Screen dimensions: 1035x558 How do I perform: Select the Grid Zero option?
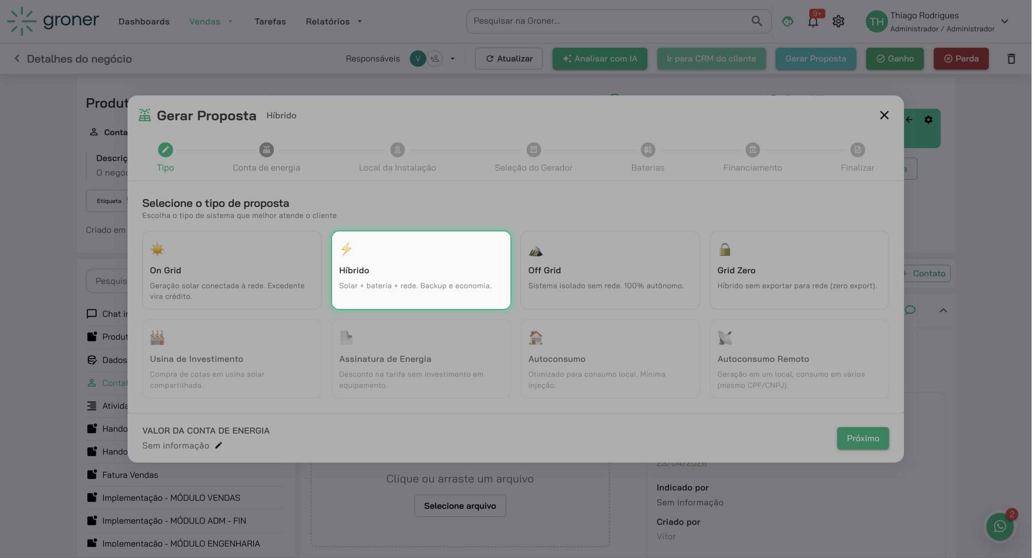pyautogui.click(x=799, y=270)
